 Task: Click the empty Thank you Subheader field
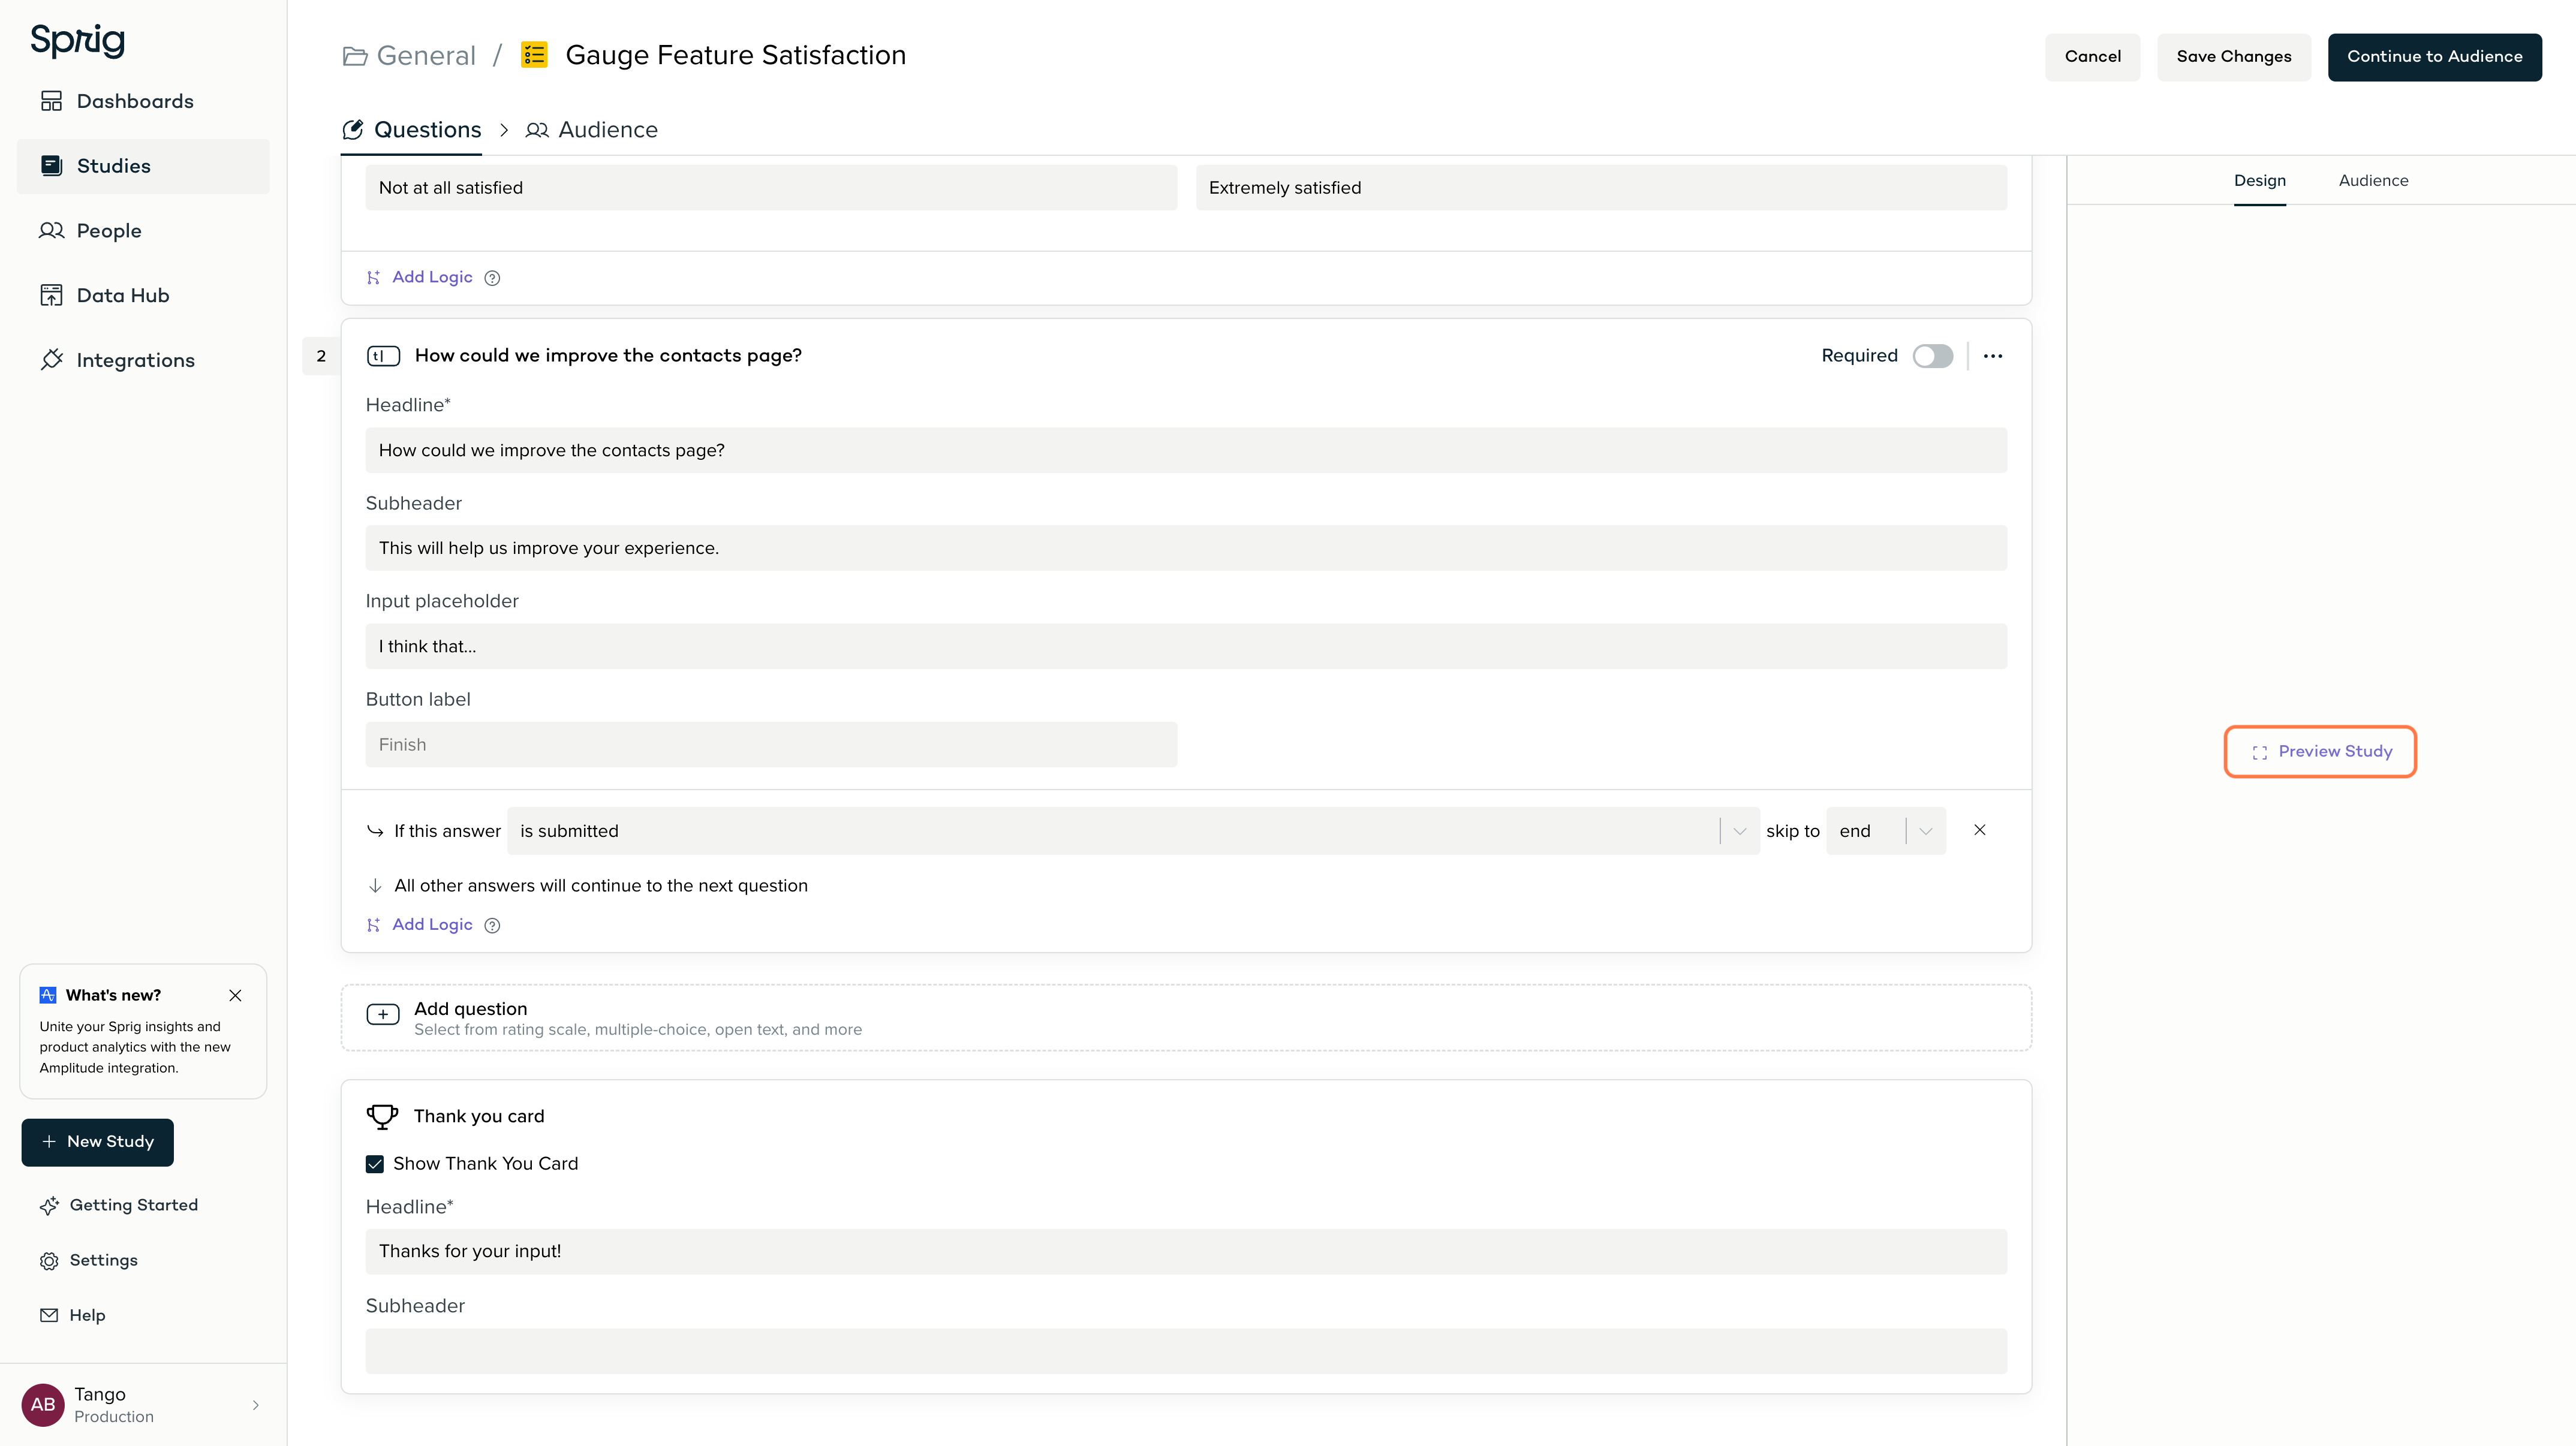pos(1185,1351)
